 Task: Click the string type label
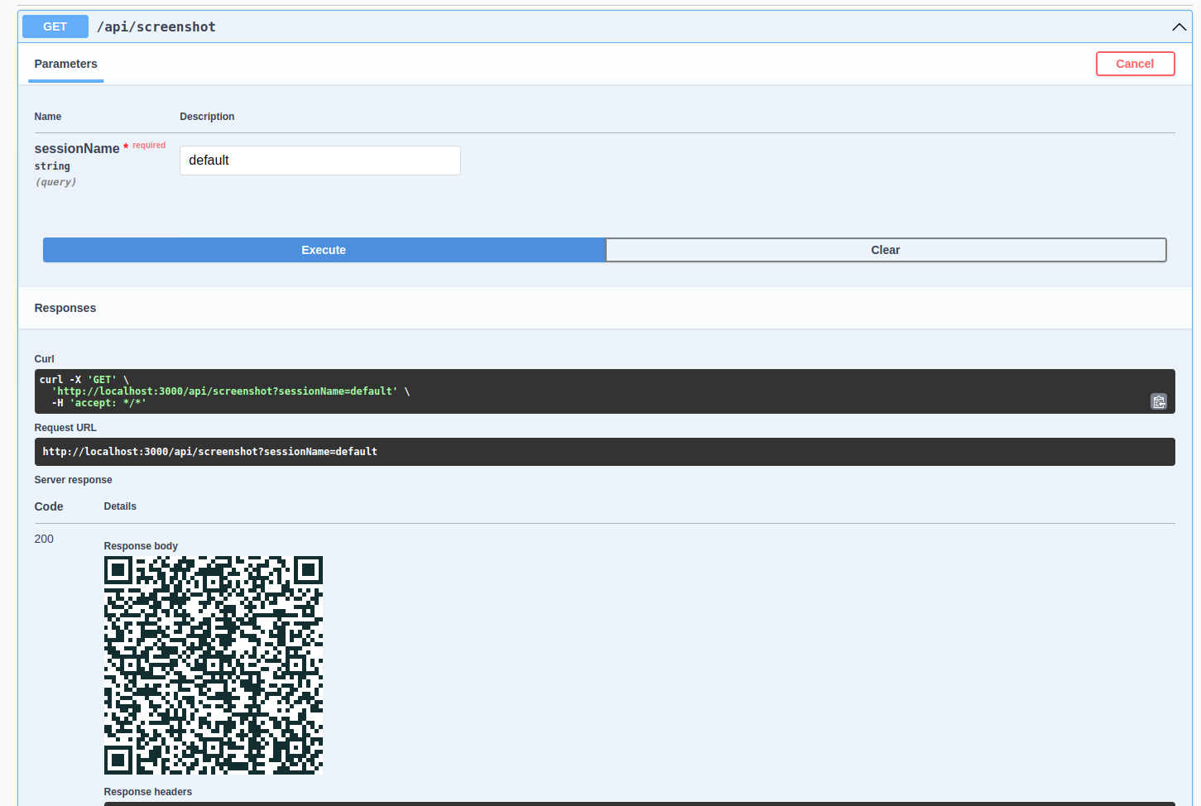[52, 166]
